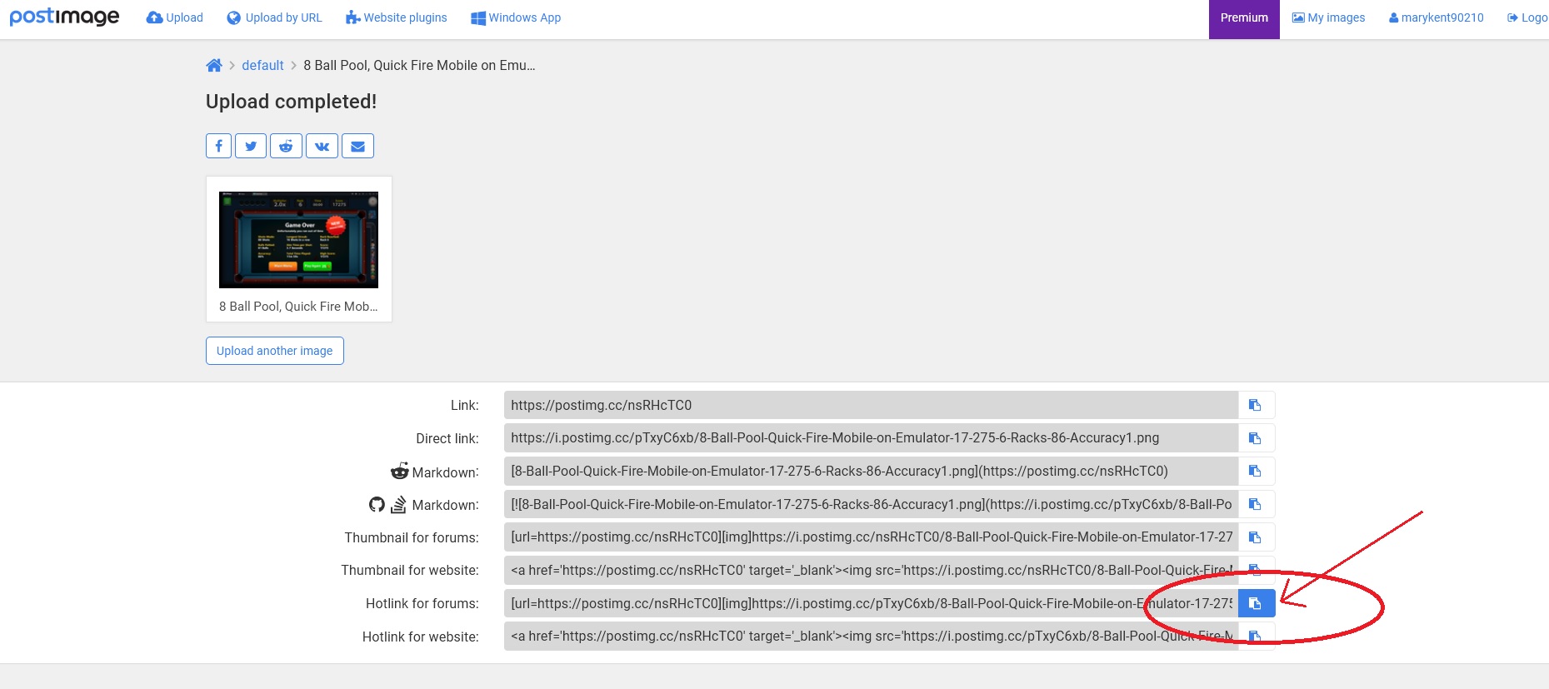
Task: Click the thumbnail caption 8 Ball Pool, Quick Fire Mob...
Action: [298, 306]
